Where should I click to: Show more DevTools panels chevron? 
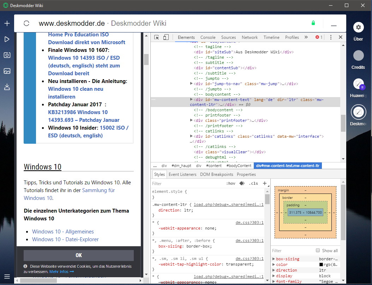(x=306, y=37)
